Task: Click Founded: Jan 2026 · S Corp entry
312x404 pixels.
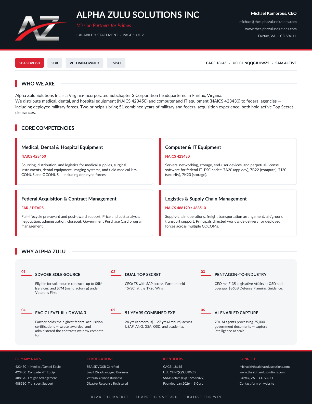Action: [x=183, y=384]
